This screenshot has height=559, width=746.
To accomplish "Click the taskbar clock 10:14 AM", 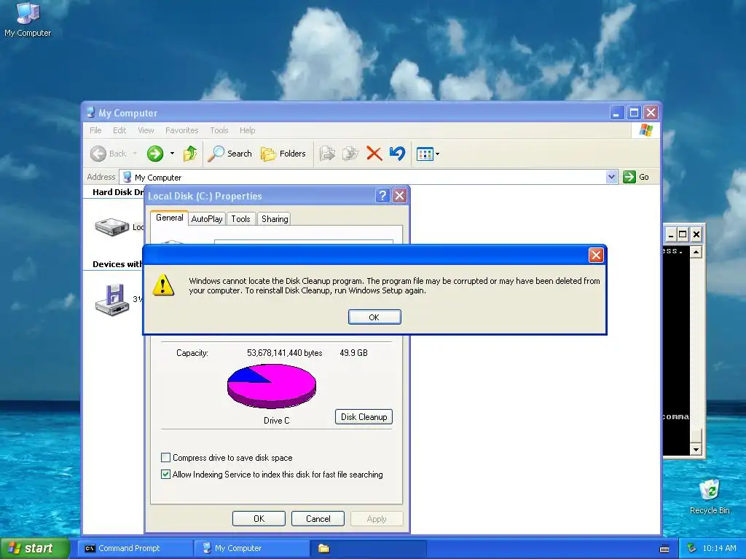I will (719, 548).
